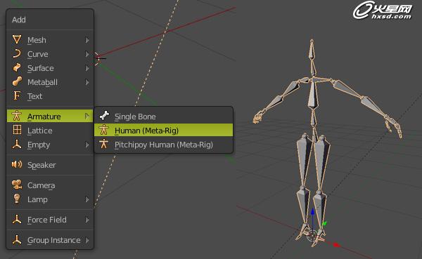
Task: Expand the Armature submenu arrow
Action: 87,116
